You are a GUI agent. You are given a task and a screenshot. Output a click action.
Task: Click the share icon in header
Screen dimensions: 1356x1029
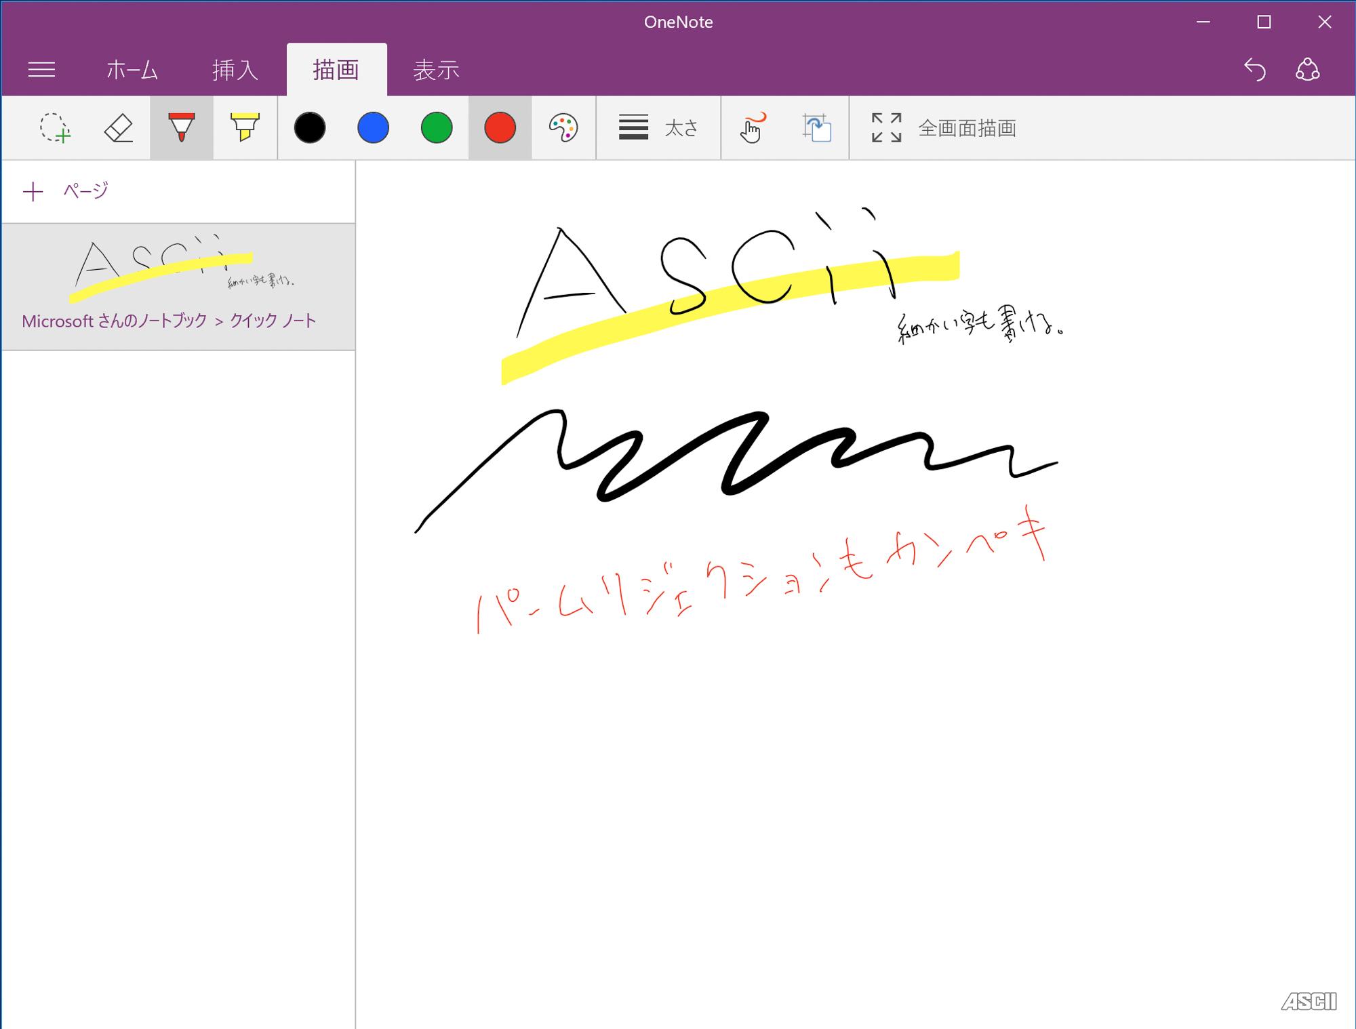[x=1307, y=70]
